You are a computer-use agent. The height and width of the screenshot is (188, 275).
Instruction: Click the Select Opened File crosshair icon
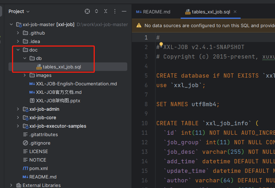87,11
